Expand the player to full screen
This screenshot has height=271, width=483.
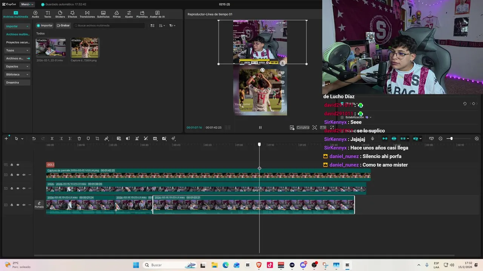tap(332, 128)
